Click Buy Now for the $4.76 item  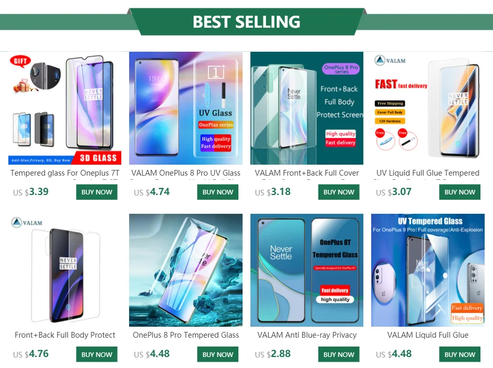[x=97, y=354]
